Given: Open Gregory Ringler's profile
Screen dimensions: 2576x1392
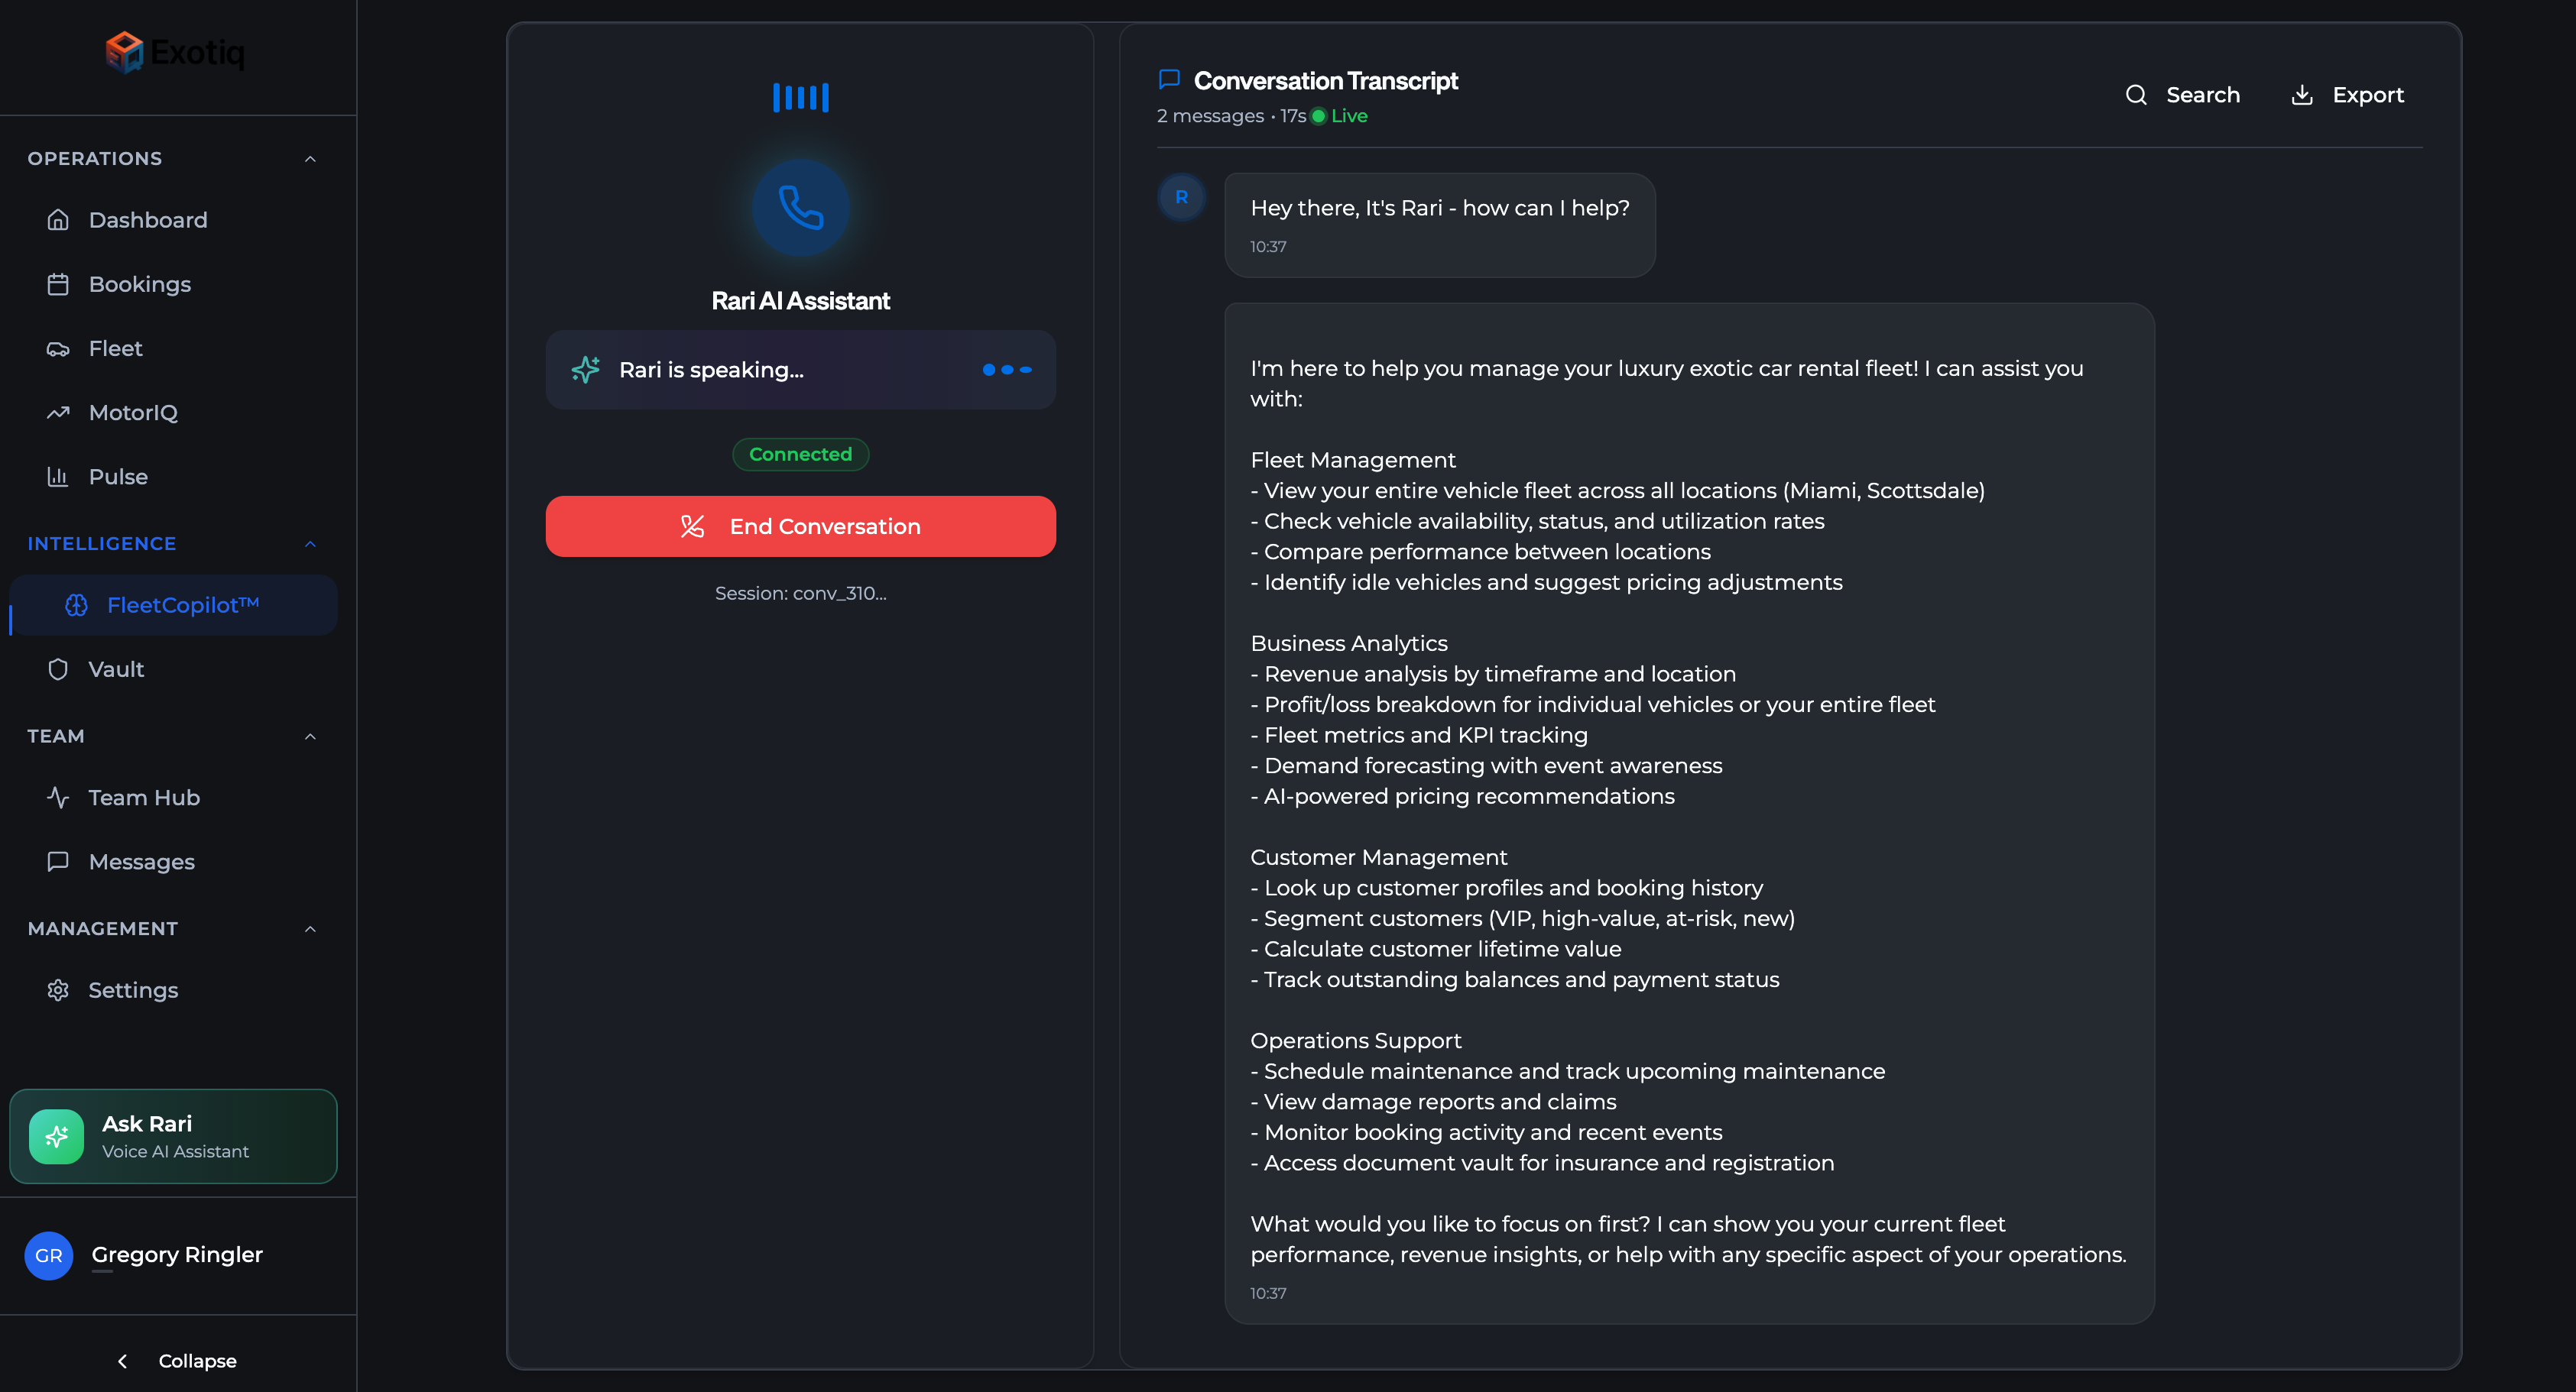Looking at the screenshot, I should pos(176,1255).
